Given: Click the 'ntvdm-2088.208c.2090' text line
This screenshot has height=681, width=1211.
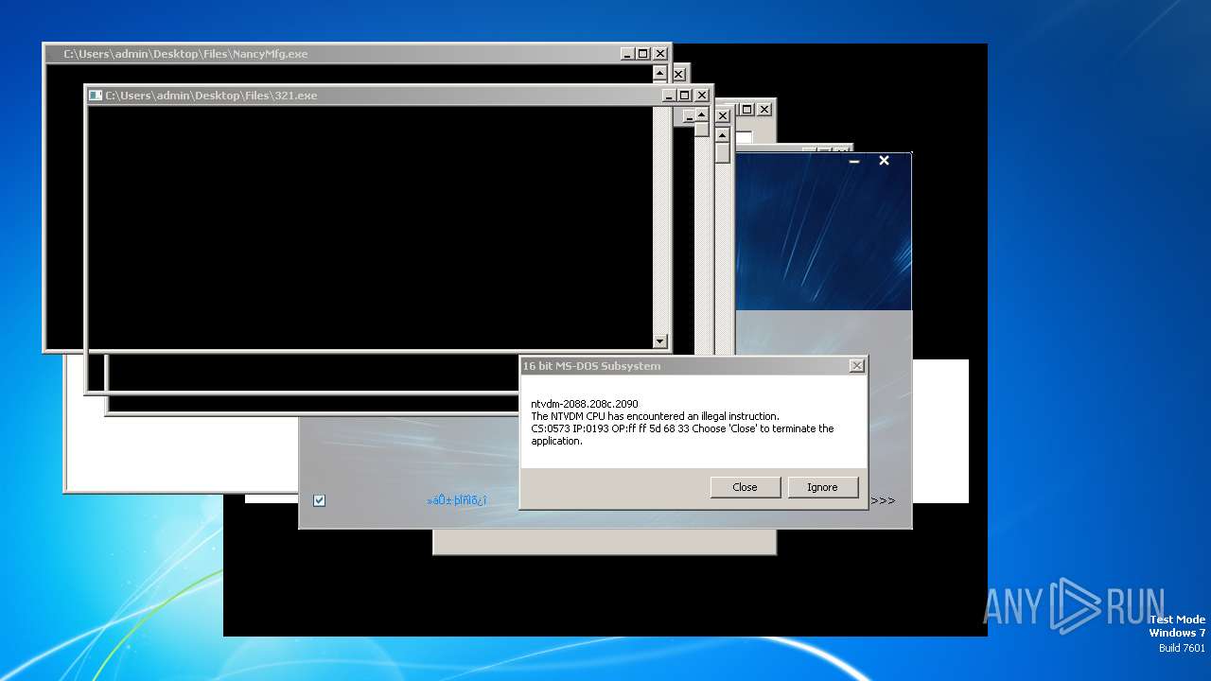Looking at the screenshot, I should tap(584, 404).
